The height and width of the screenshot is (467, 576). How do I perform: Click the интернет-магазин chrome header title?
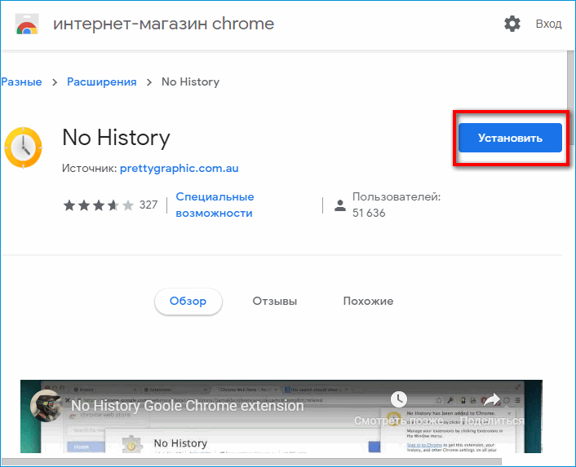pos(163,24)
